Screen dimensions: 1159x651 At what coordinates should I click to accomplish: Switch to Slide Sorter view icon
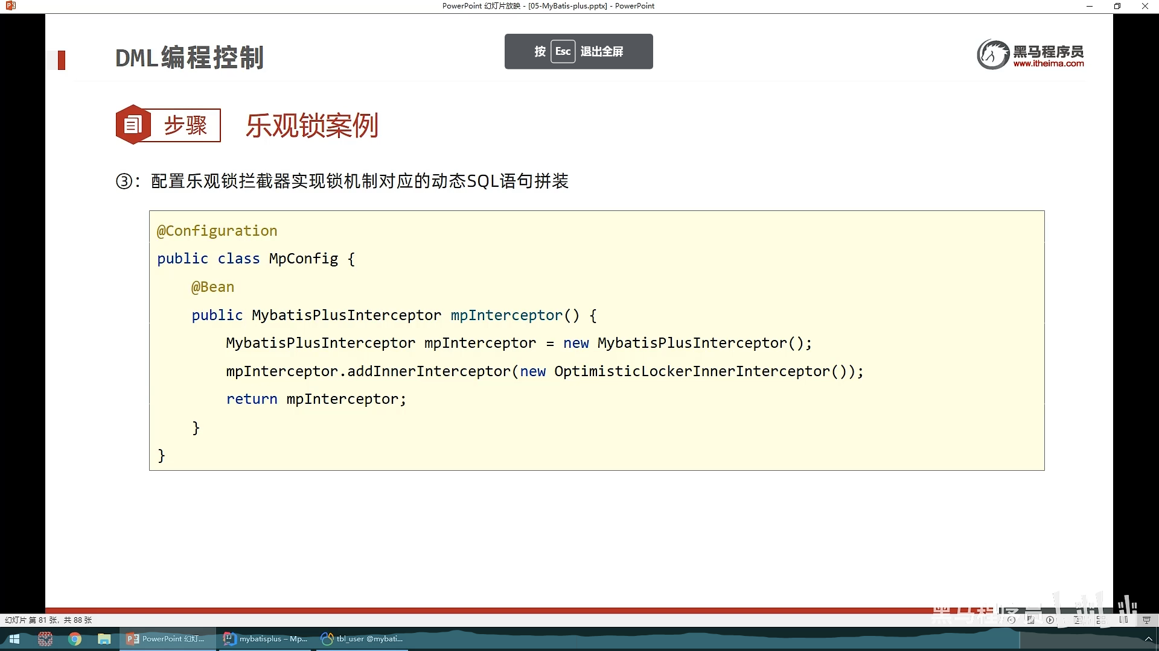click(x=1101, y=620)
